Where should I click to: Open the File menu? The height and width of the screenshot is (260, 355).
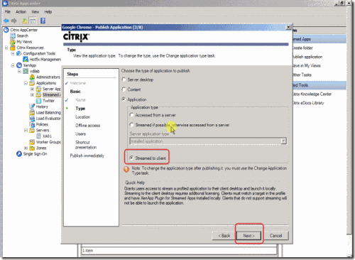pos(8,12)
